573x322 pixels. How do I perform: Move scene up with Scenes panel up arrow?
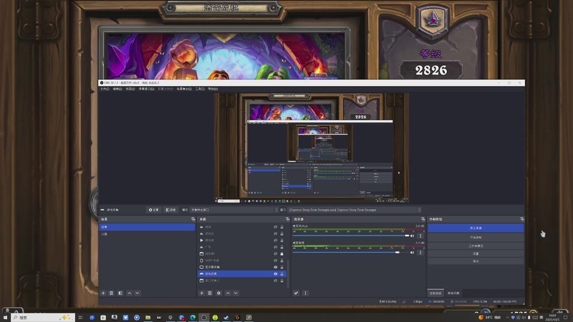click(x=130, y=293)
